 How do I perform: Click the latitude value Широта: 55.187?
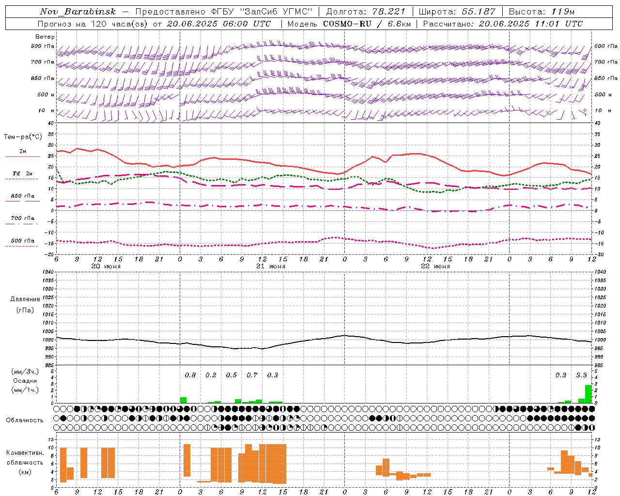click(457, 12)
